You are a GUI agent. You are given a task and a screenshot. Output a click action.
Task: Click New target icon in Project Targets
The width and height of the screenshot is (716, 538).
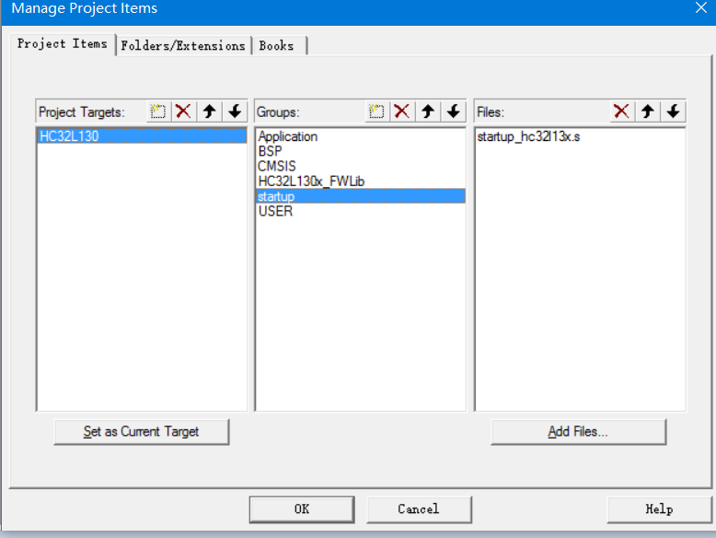(158, 111)
